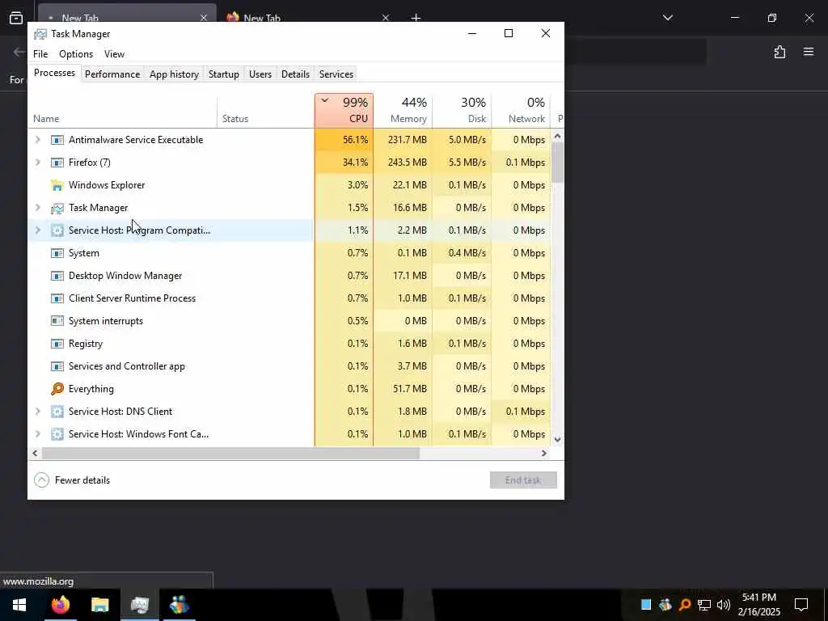Viewport: 828px width, 621px height.
Task: Sort by the Network column header
Action: [522, 111]
